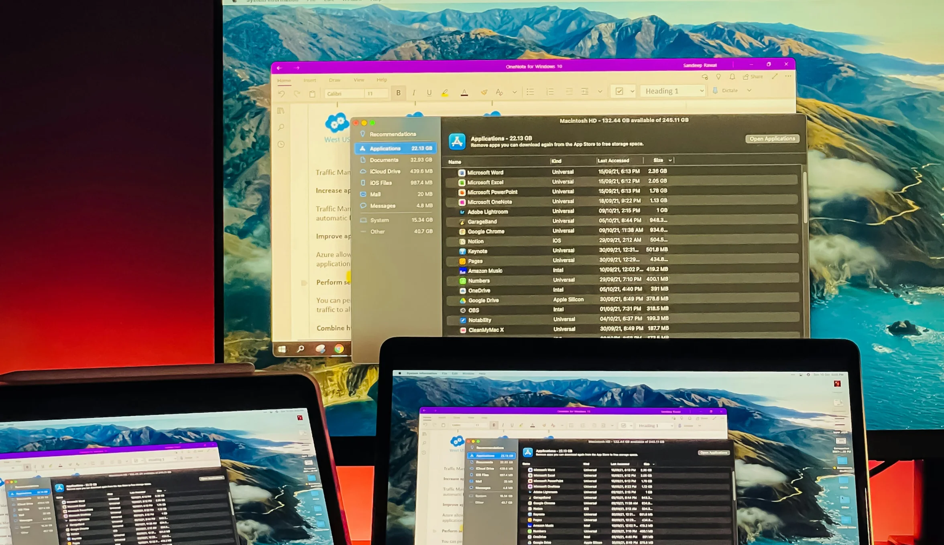Select iCloud Drive in storage sidebar
Image resolution: width=944 pixels, height=545 pixels.
tap(396, 172)
